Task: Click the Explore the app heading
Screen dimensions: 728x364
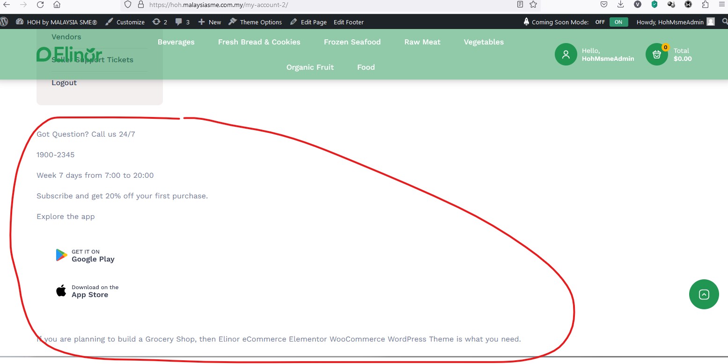Action: click(66, 217)
